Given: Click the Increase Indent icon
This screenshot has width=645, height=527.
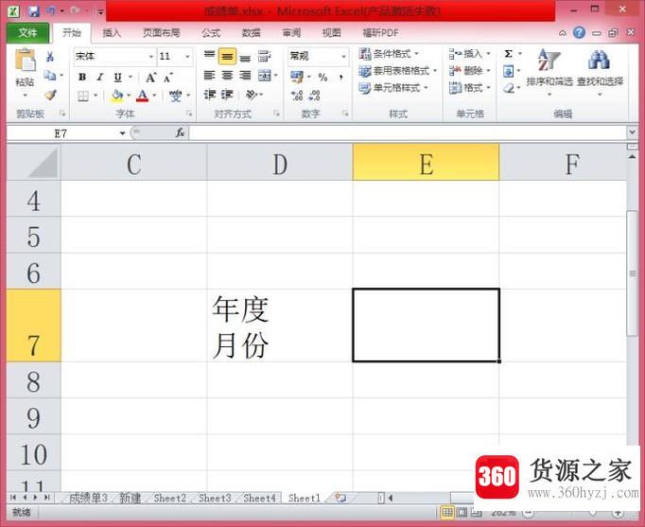Looking at the screenshot, I should [x=227, y=95].
